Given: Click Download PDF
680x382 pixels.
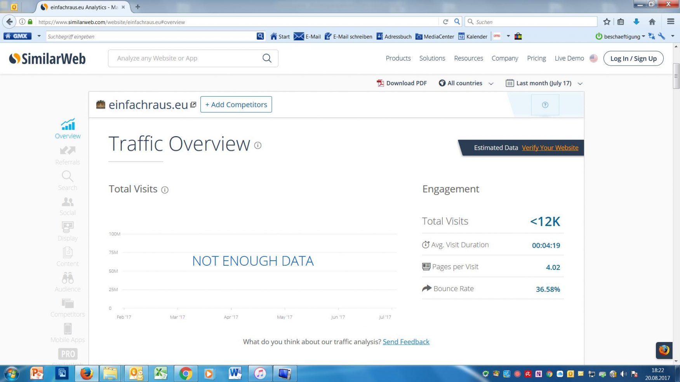Looking at the screenshot, I should (402, 83).
